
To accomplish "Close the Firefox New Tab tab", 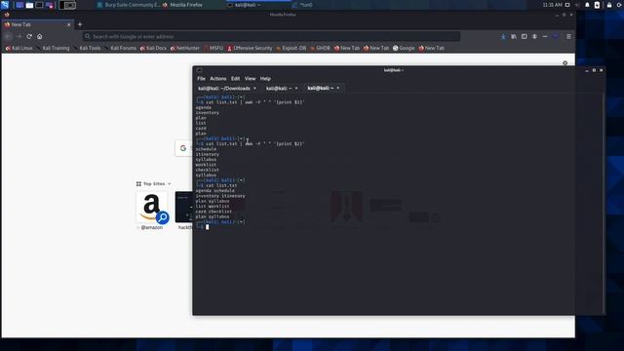I will [x=68, y=24].
